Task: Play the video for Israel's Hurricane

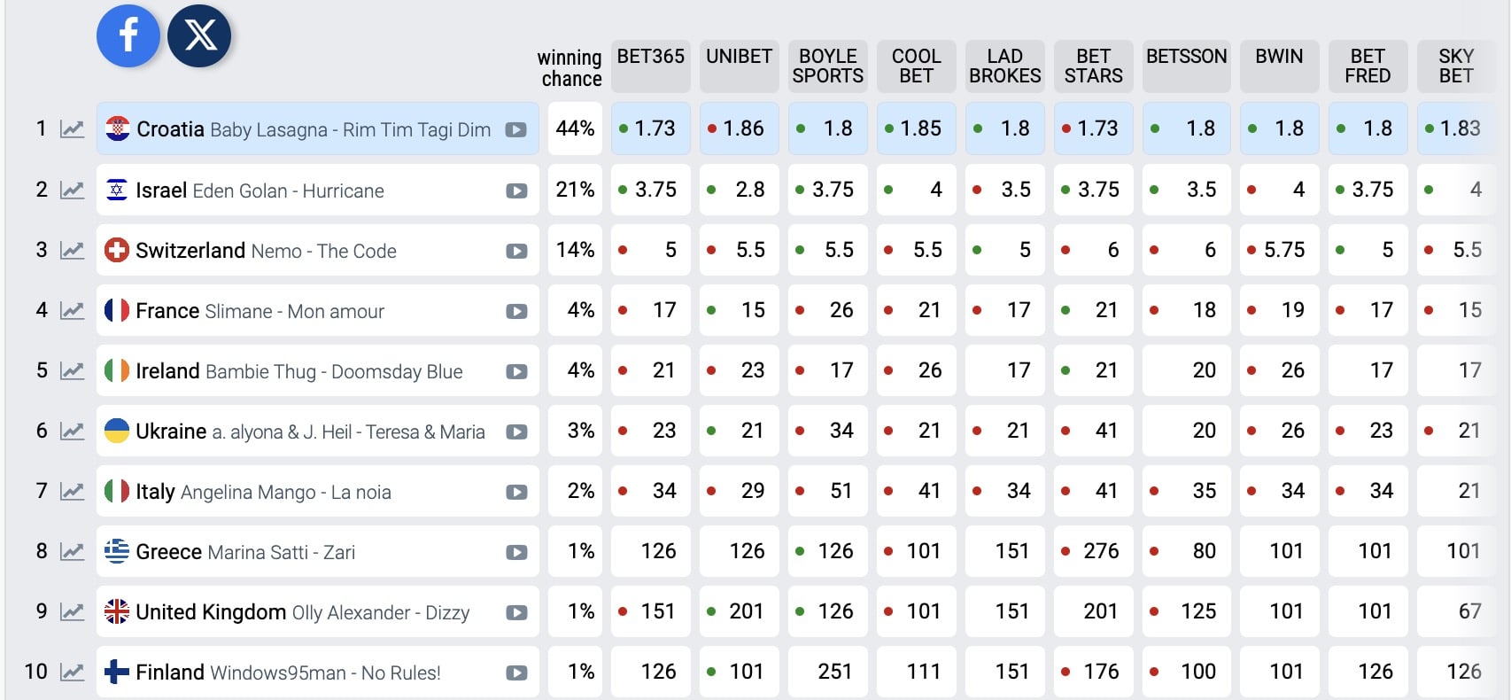Action: point(516,191)
